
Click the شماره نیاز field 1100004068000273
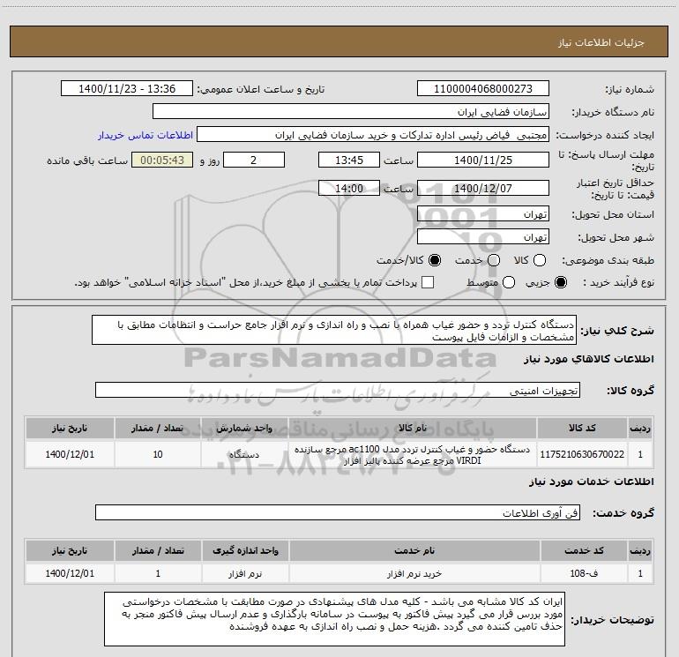pos(483,88)
